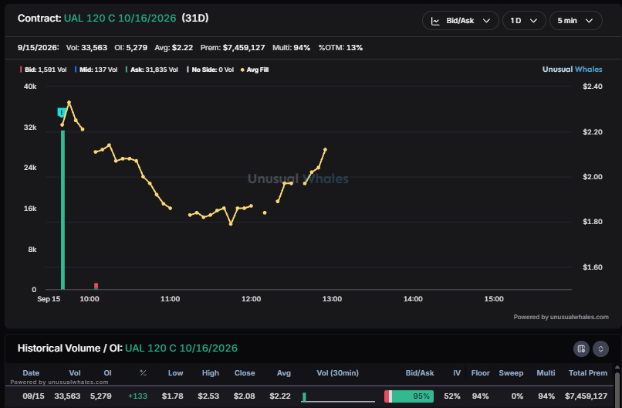This screenshot has height=408, width=622.
Task: Sort table by Avg column header
Action: (284, 372)
